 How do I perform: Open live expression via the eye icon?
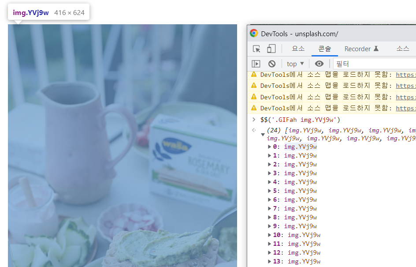(x=319, y=64)
